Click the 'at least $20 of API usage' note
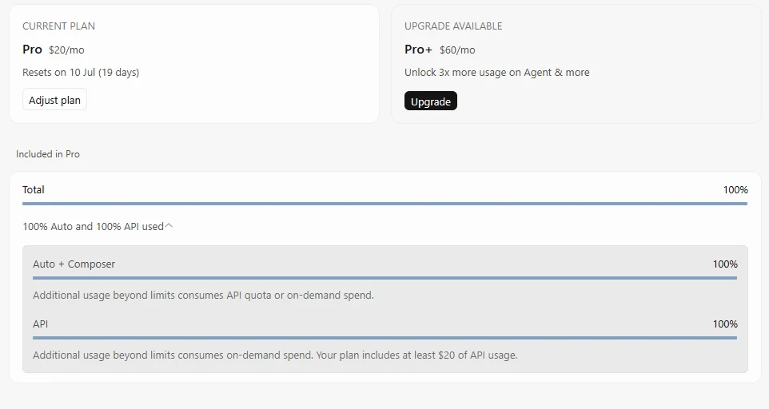 (x=275, y=355)
